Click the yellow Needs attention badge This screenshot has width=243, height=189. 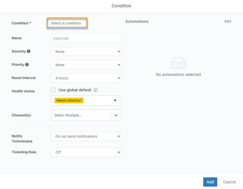pyautogui.click(x=69, y=100)
